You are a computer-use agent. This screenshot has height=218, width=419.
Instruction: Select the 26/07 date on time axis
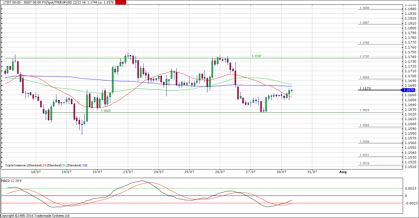(220, 172)
